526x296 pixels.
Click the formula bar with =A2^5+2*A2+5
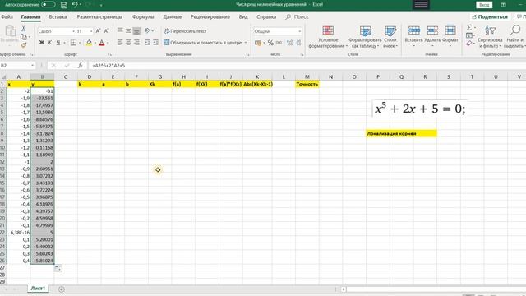coord(307,66)
